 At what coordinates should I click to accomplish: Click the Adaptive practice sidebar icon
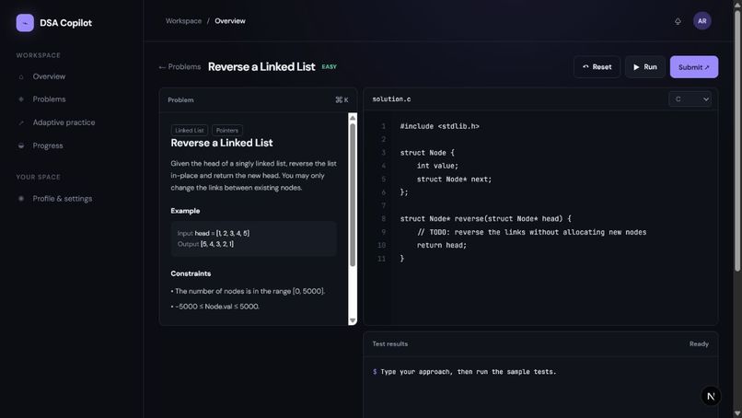point(21,122)
